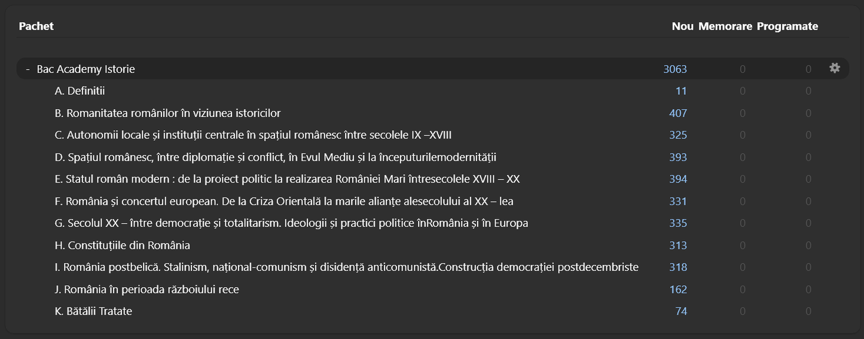Open the Bac Academy Istorie options gear
Screen dimensions: 864x339
point(835,68)
